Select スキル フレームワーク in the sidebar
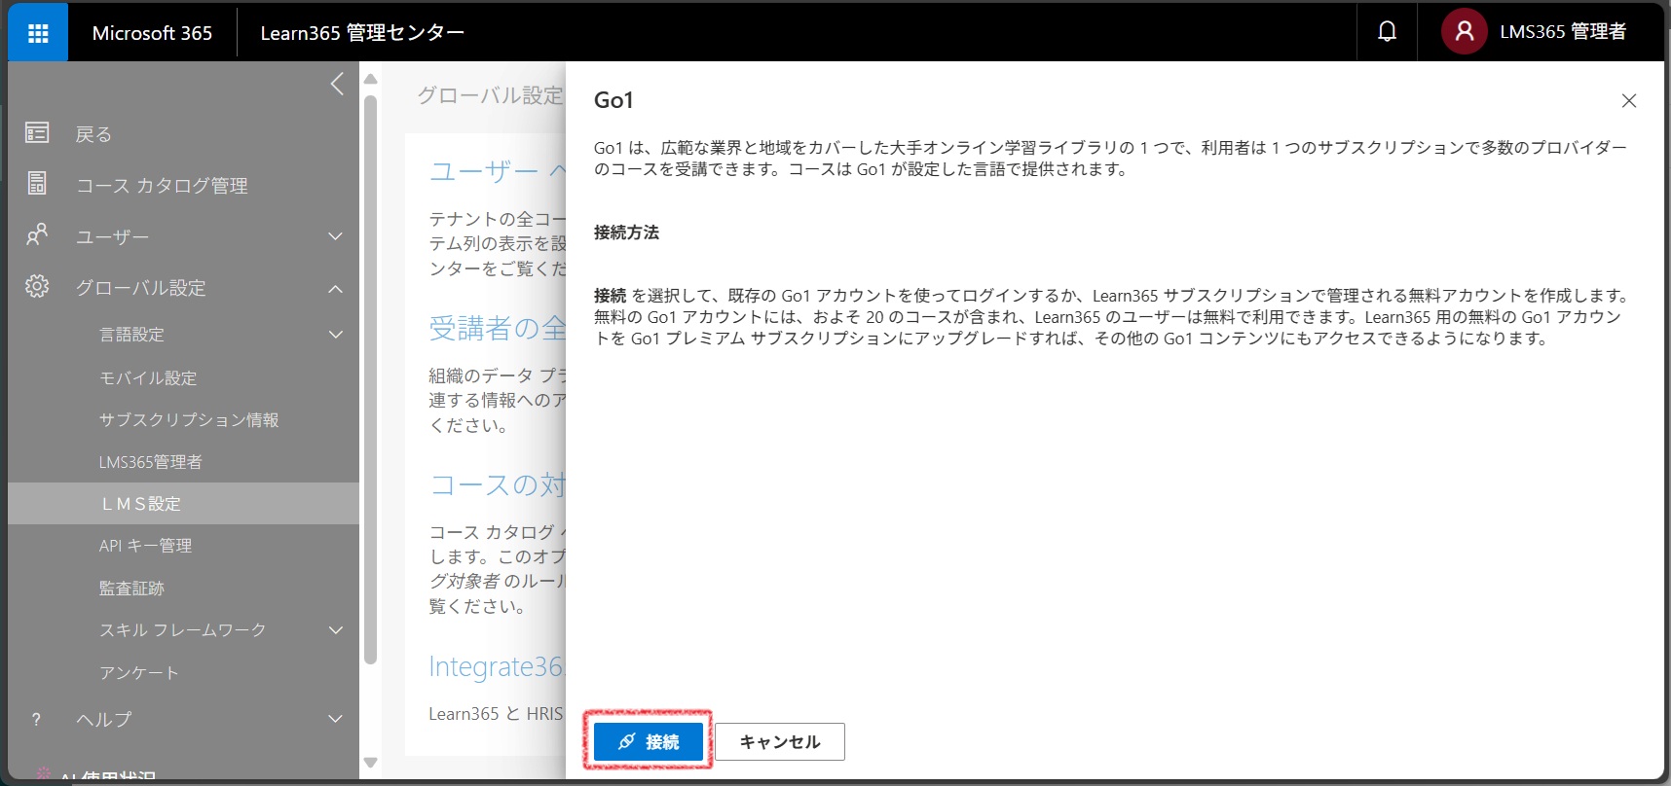1671x786 pixels. tap(183, 630)
